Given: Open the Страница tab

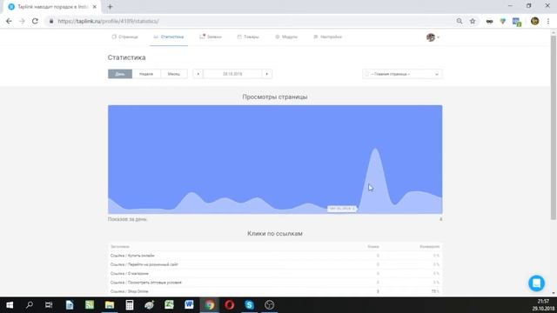Looking at the screenshot, I should click(x=124, y=37).
